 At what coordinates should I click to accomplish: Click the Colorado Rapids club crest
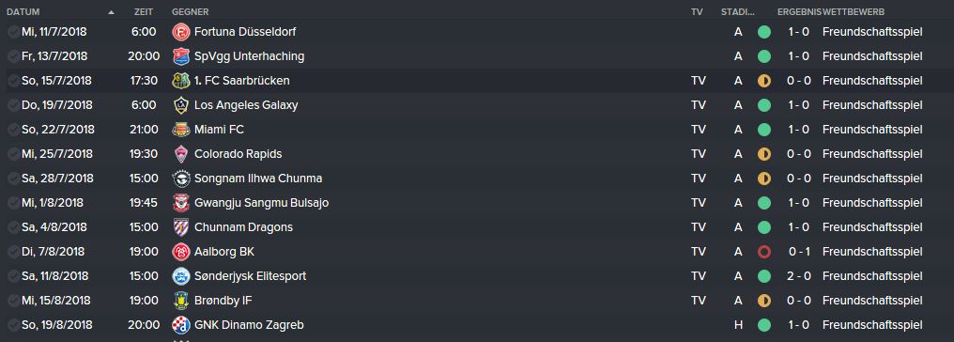tap(181, 154)
